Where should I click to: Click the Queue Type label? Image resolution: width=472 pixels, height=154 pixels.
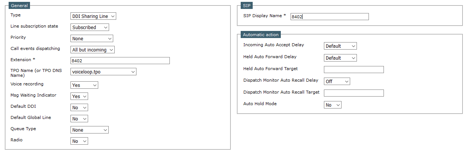coord(23,129)
